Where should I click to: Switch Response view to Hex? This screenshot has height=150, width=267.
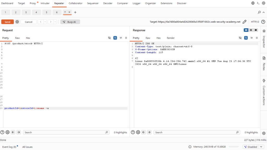tap(159, 38)
